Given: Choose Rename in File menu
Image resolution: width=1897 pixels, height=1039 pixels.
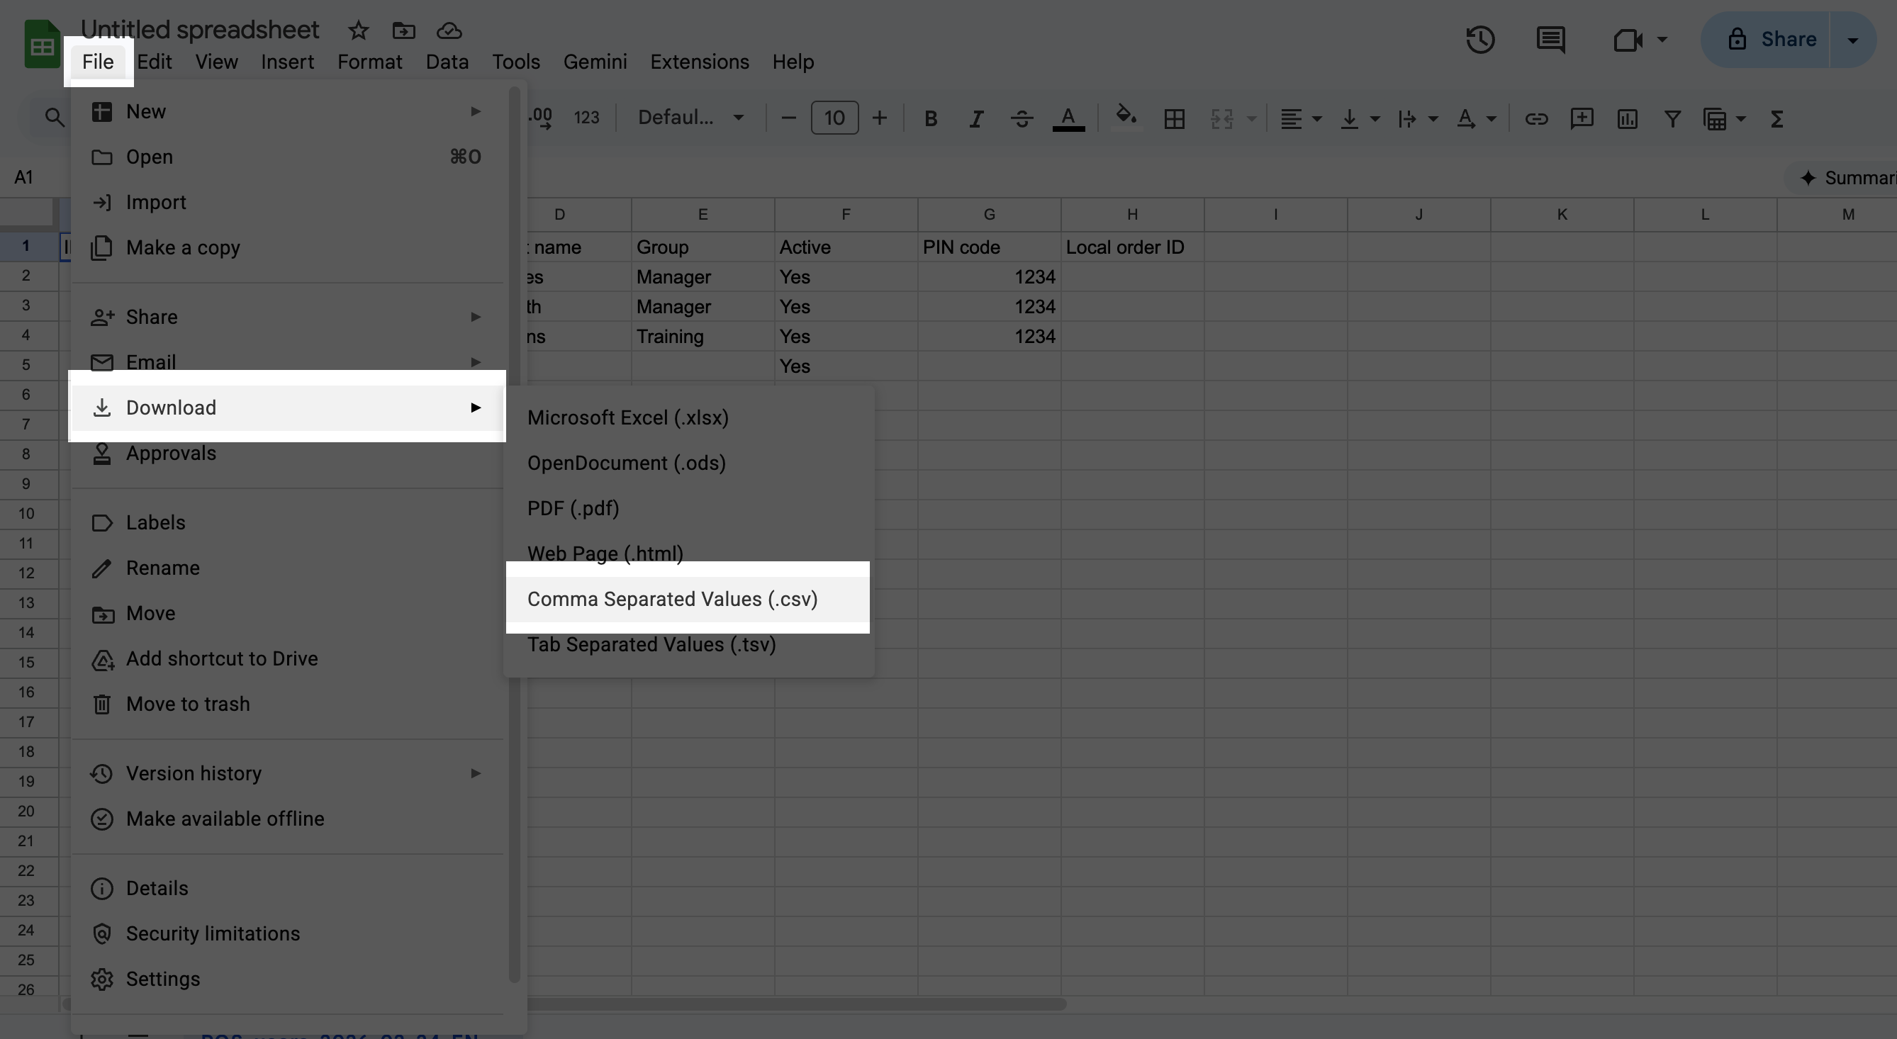Looking at the screenshot, I should pyautogui.click(x=287, y=568).
